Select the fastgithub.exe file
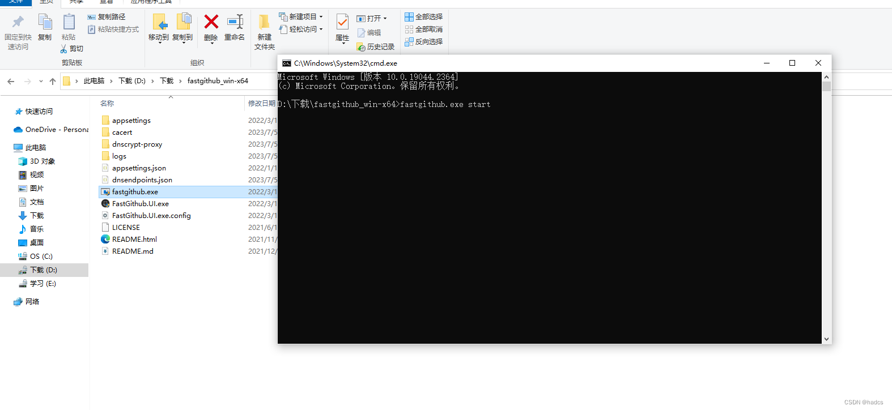 [188, 192]
